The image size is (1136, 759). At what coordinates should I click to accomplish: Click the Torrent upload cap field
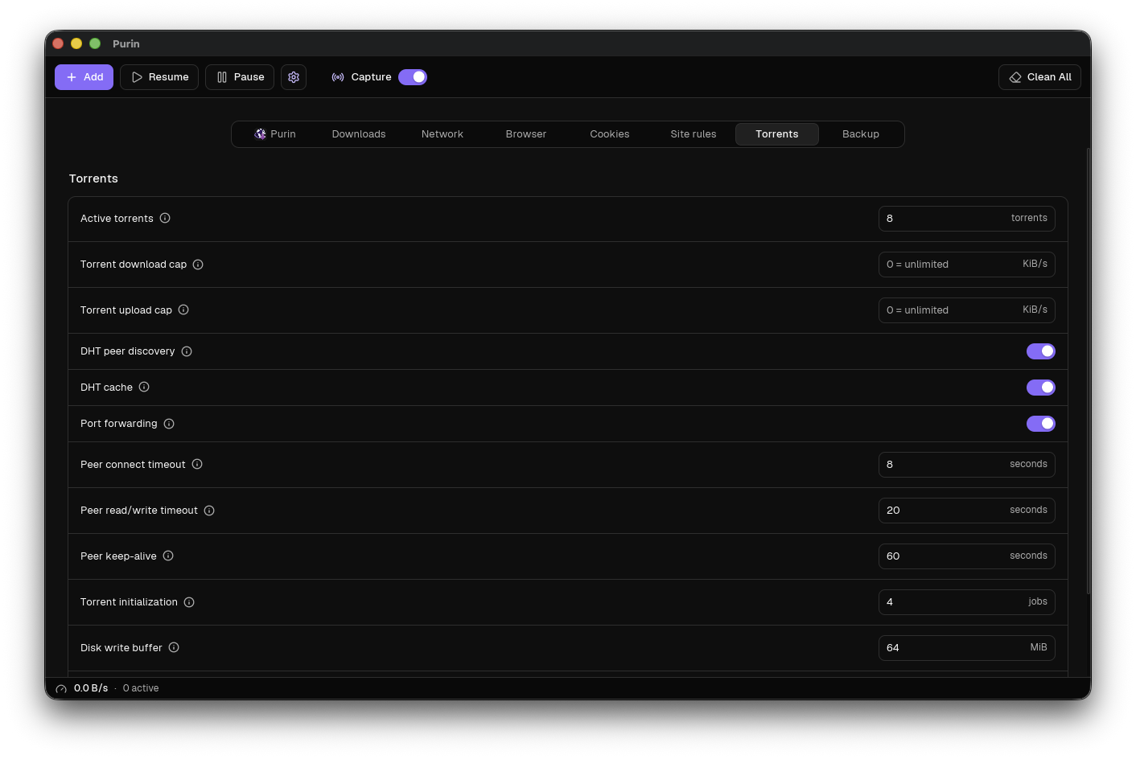[x=967, y=310]
